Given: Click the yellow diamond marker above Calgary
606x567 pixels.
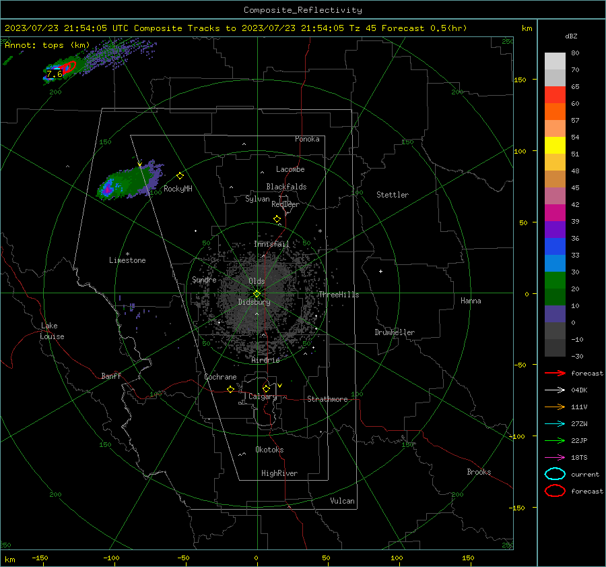Looking at the screenshot, I should click(266, 388).
